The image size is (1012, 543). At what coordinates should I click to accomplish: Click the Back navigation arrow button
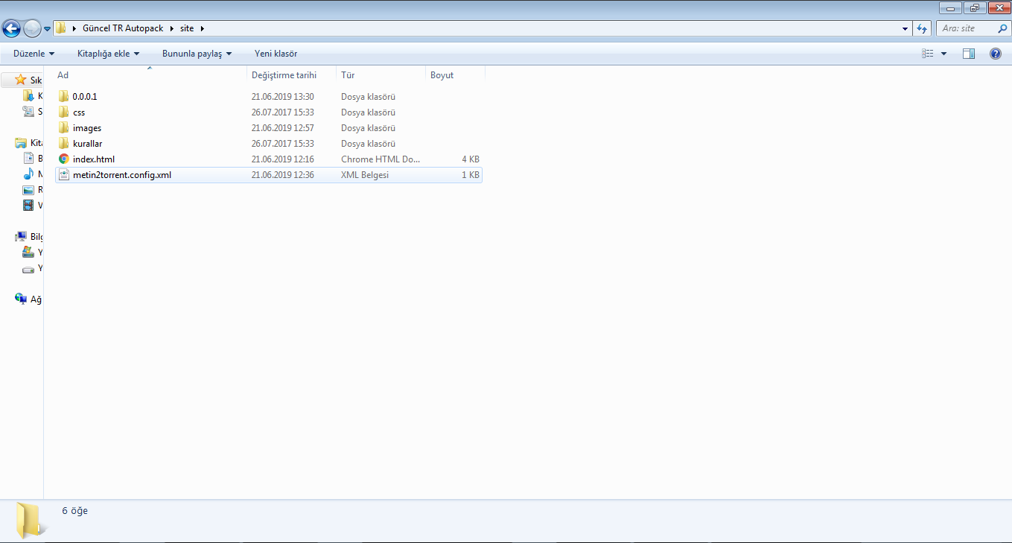(11, 28)
